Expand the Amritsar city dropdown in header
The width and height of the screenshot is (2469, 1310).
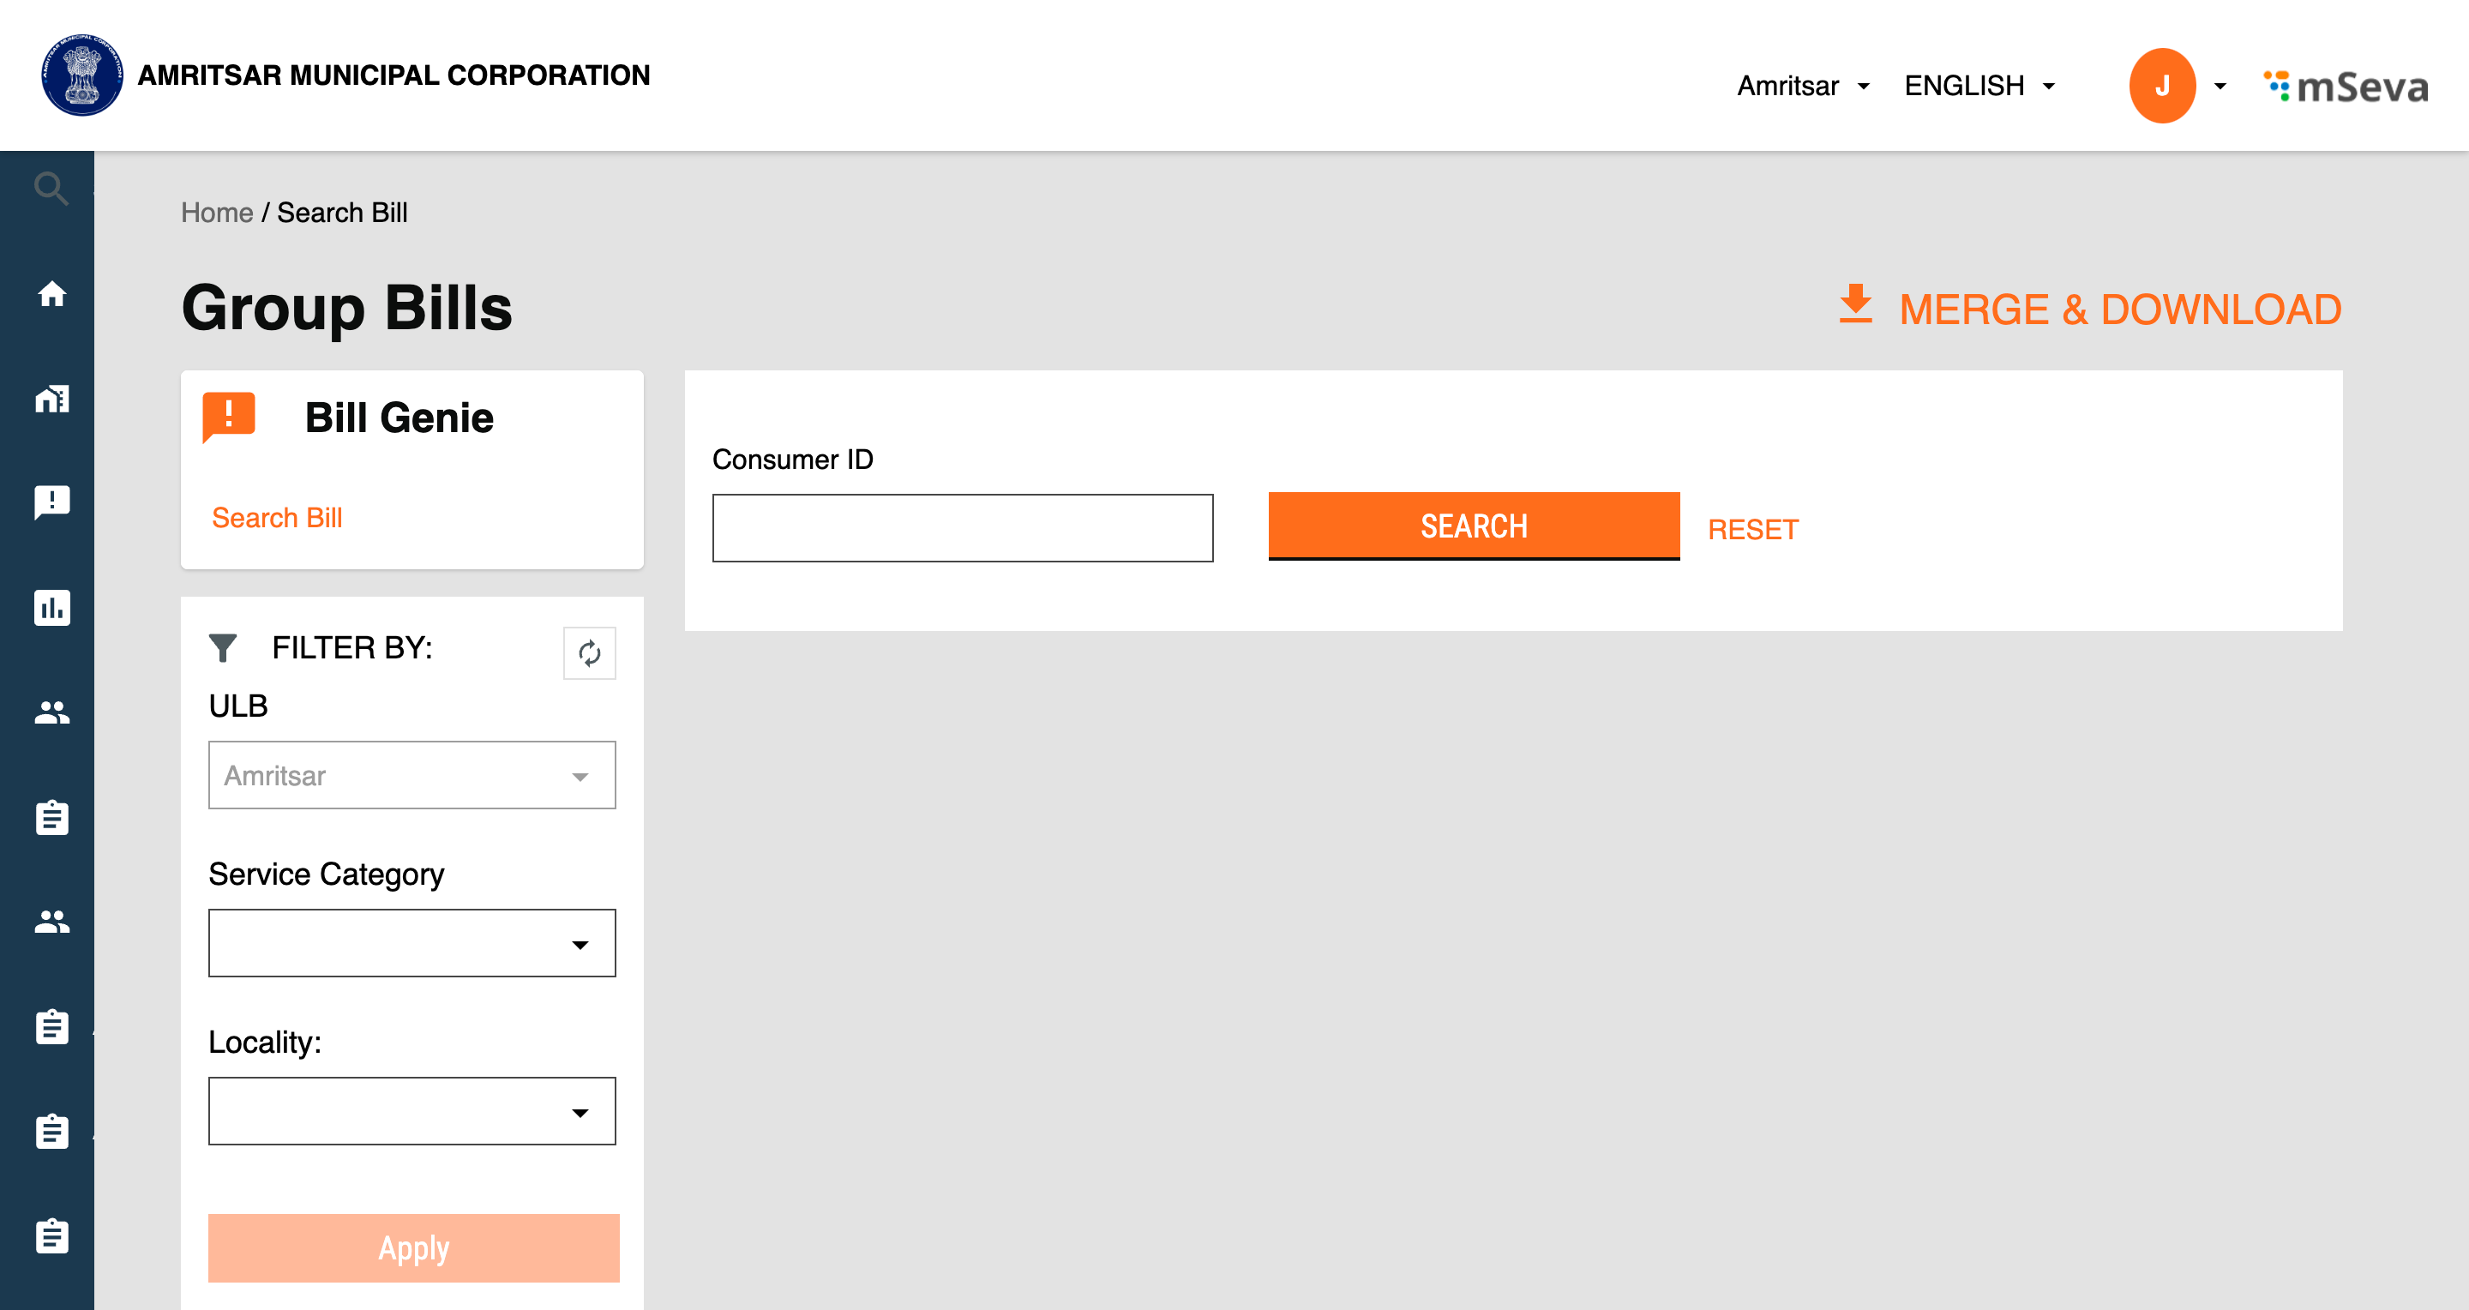tap(1803, 87)
